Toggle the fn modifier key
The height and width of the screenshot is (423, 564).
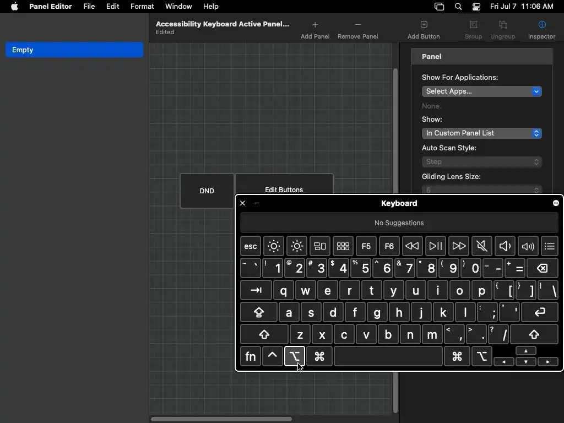click(251, 356)
